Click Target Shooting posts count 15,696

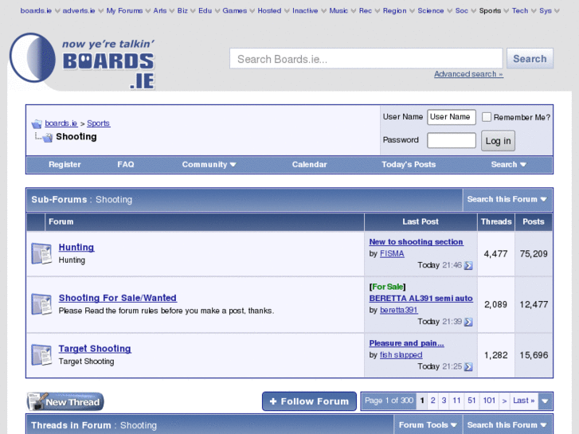point(534,355)
